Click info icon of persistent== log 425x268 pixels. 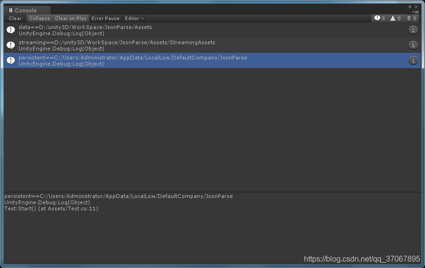point(11,60)
